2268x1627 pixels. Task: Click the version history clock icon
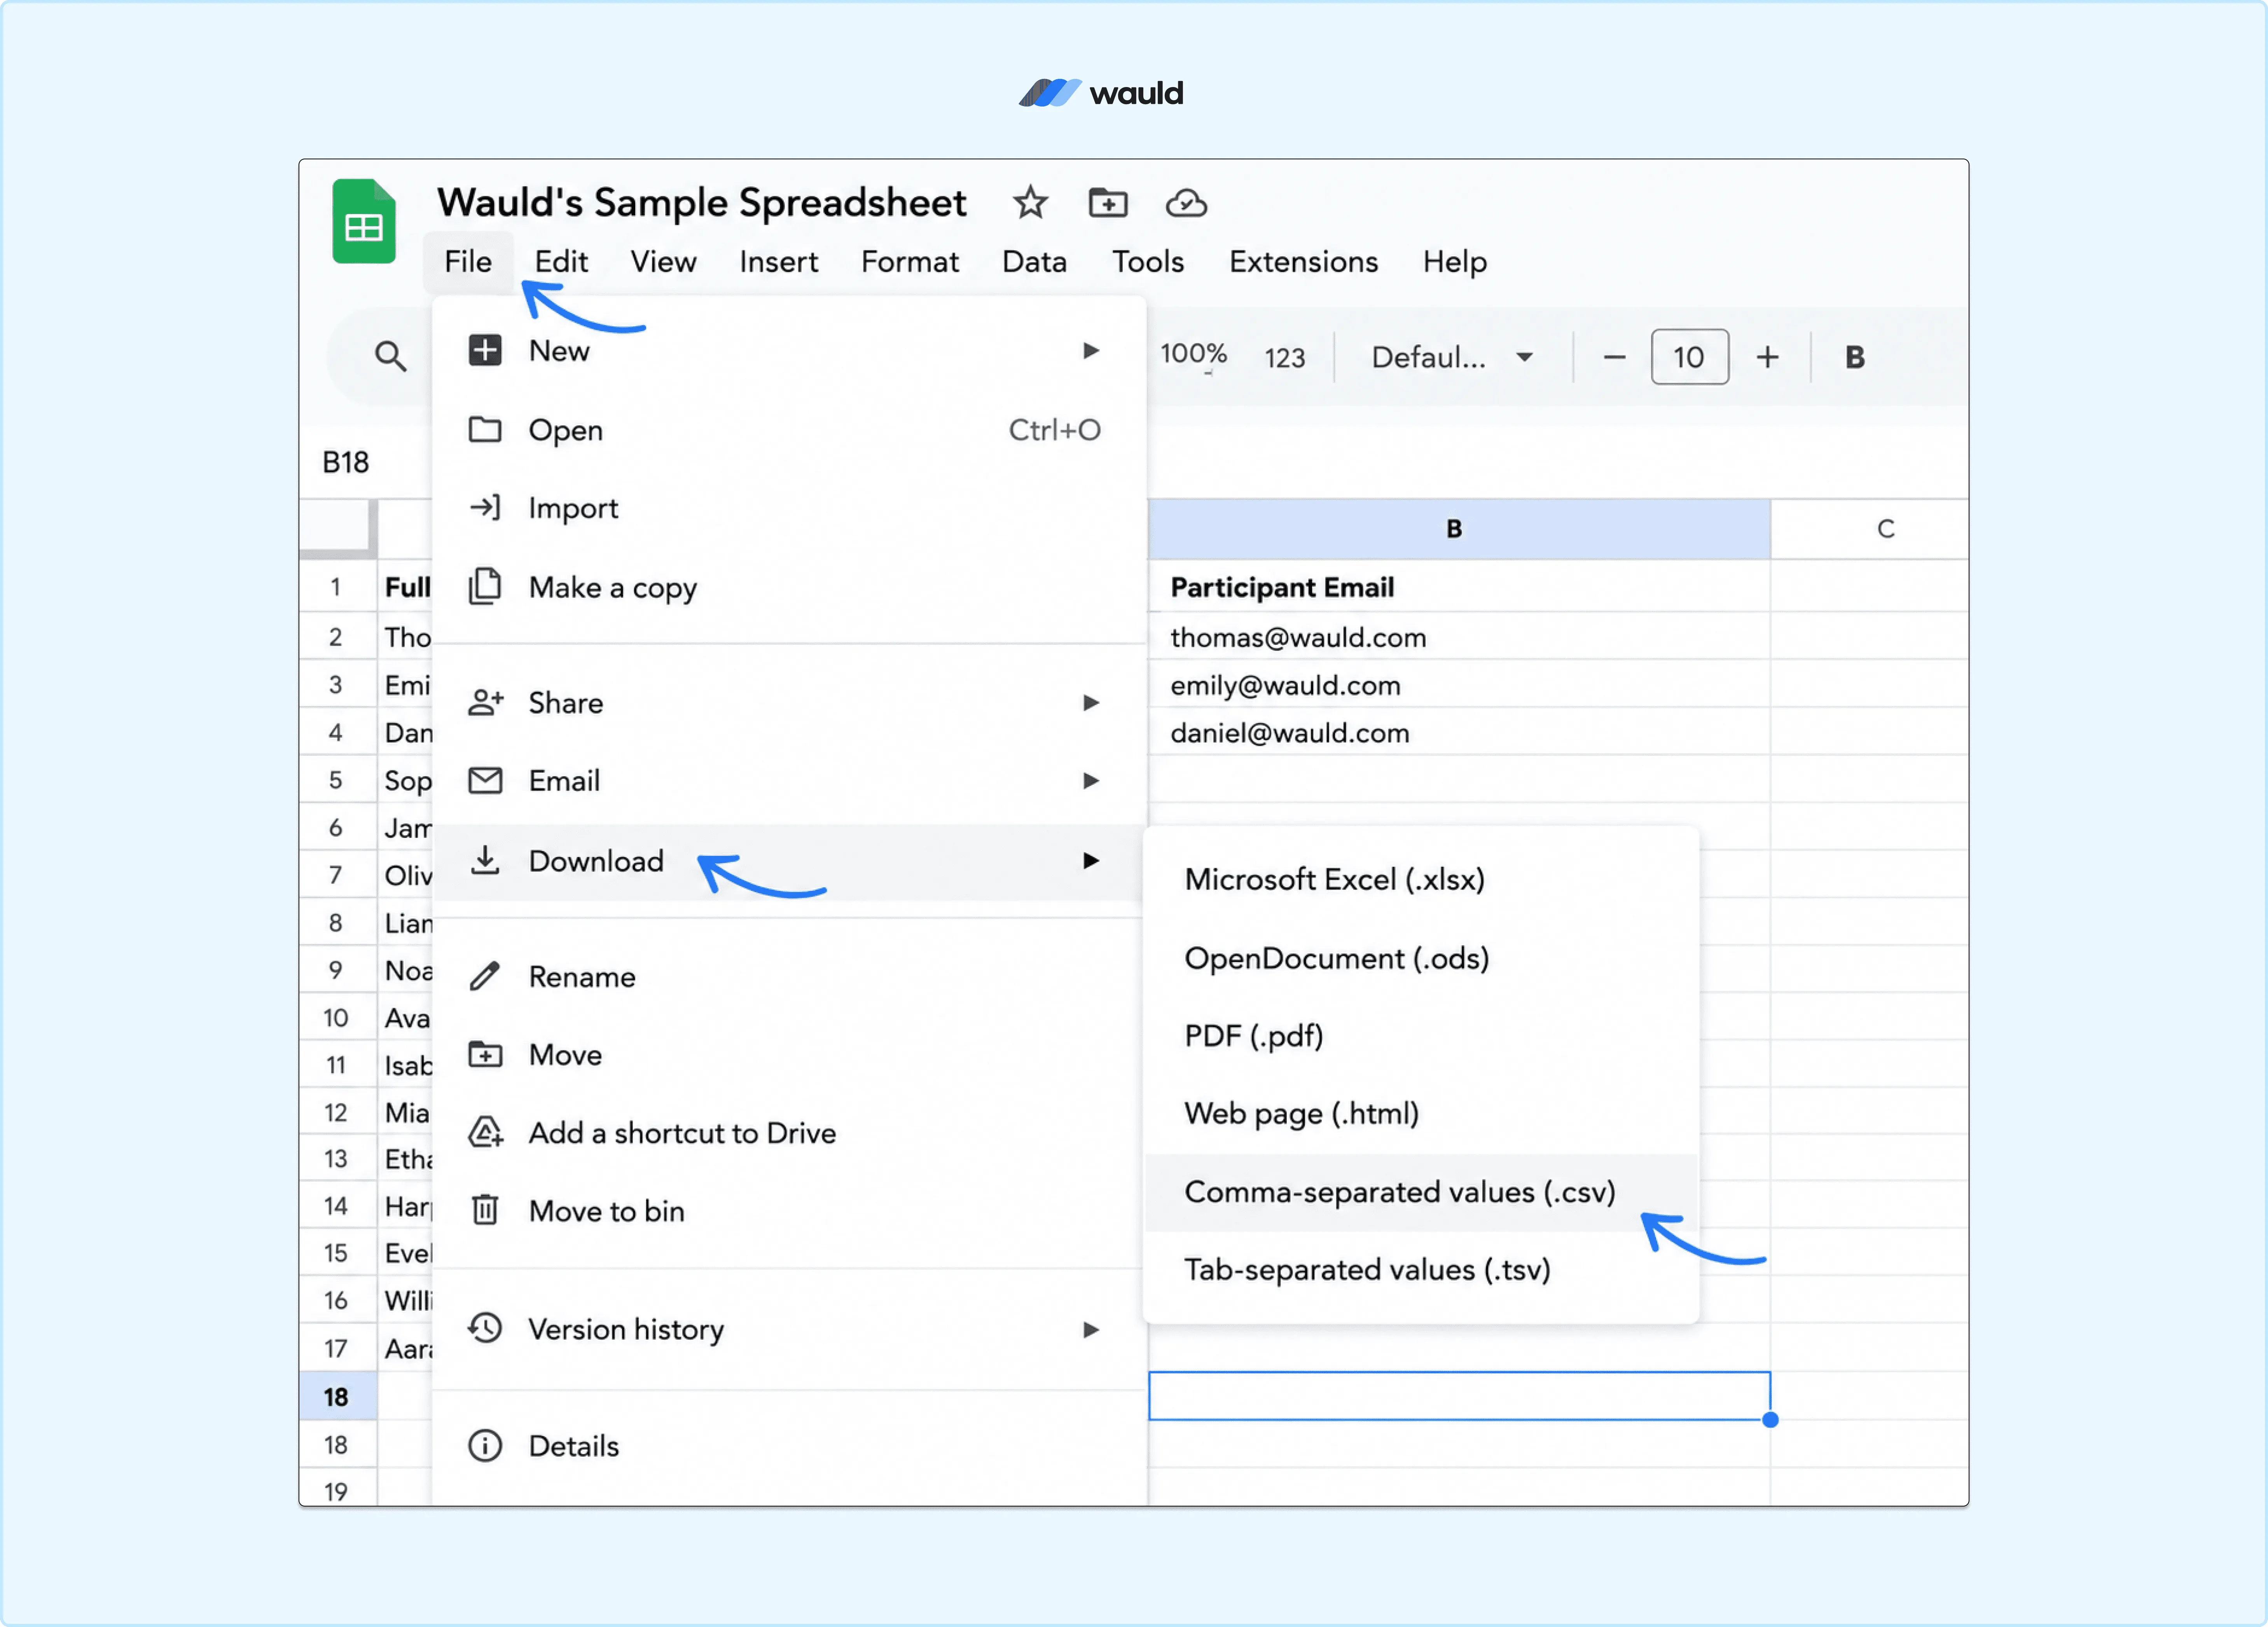coord(485,1328)
